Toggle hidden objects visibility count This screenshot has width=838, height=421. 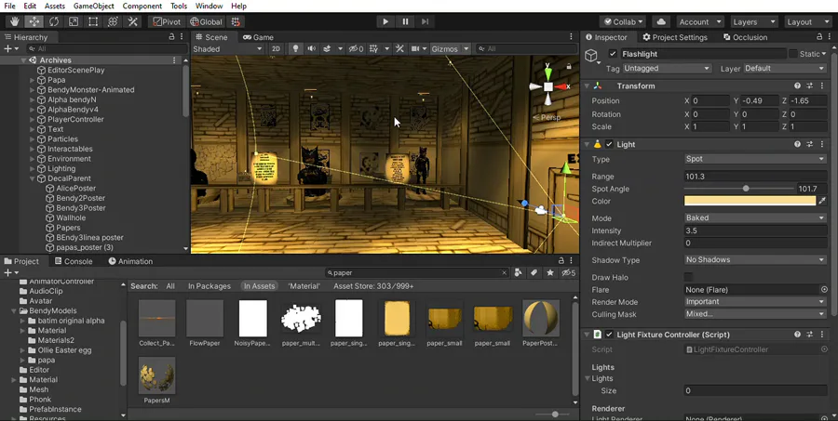point(357,48)
